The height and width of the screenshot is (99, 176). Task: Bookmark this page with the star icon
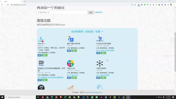click(x=135, y=5)
